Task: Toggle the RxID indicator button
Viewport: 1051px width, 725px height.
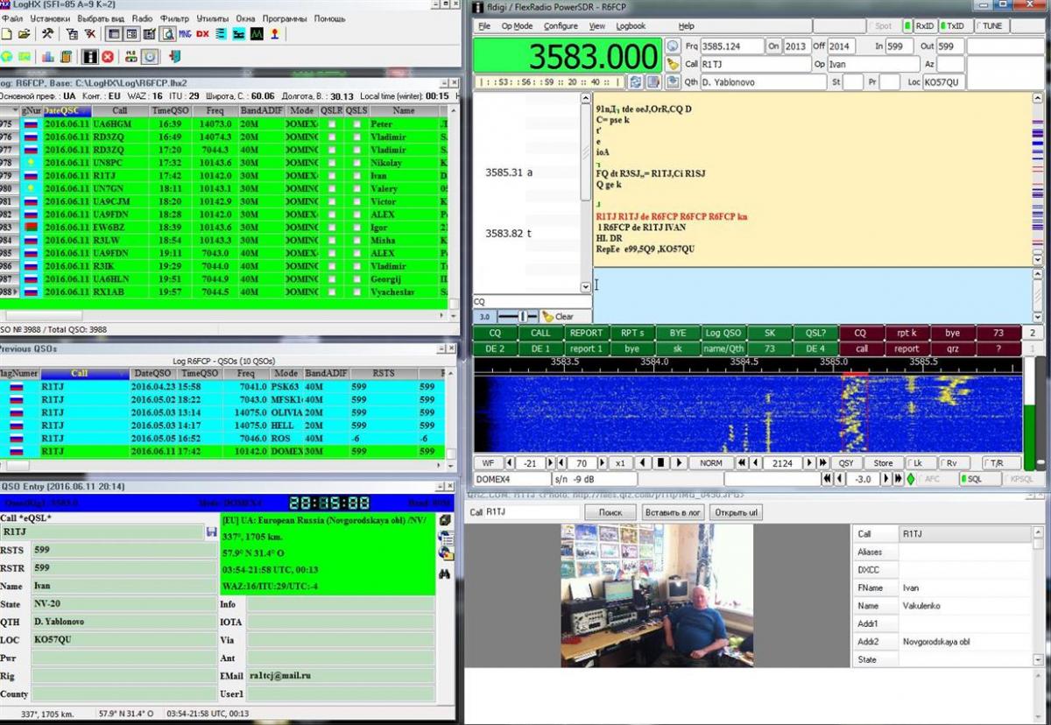Action: tap(920, 26)
